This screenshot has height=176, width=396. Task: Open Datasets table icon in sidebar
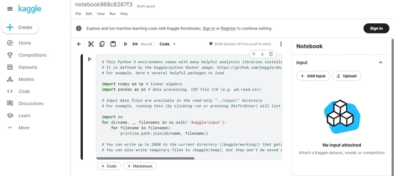tap(10, 67)
